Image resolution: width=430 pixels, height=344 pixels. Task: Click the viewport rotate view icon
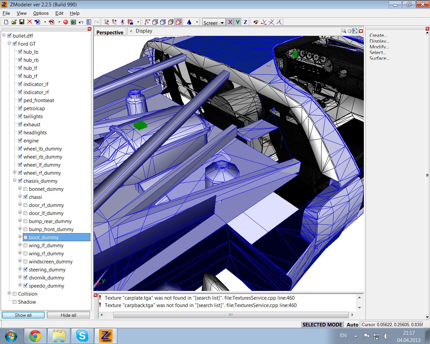tap(355, 31)
